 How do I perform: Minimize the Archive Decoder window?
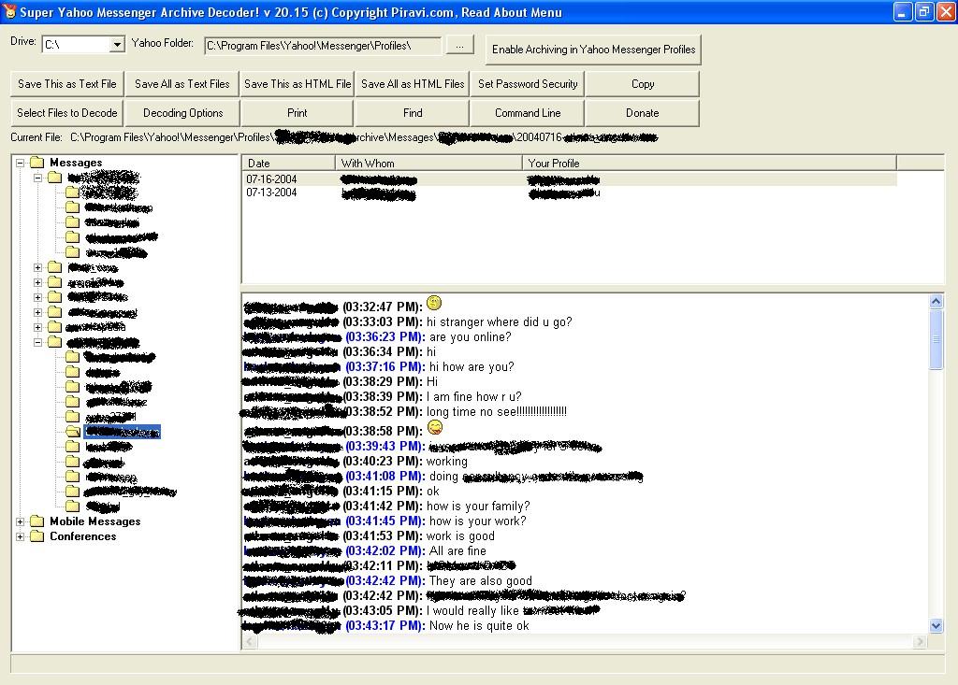[x=903, y=11]
